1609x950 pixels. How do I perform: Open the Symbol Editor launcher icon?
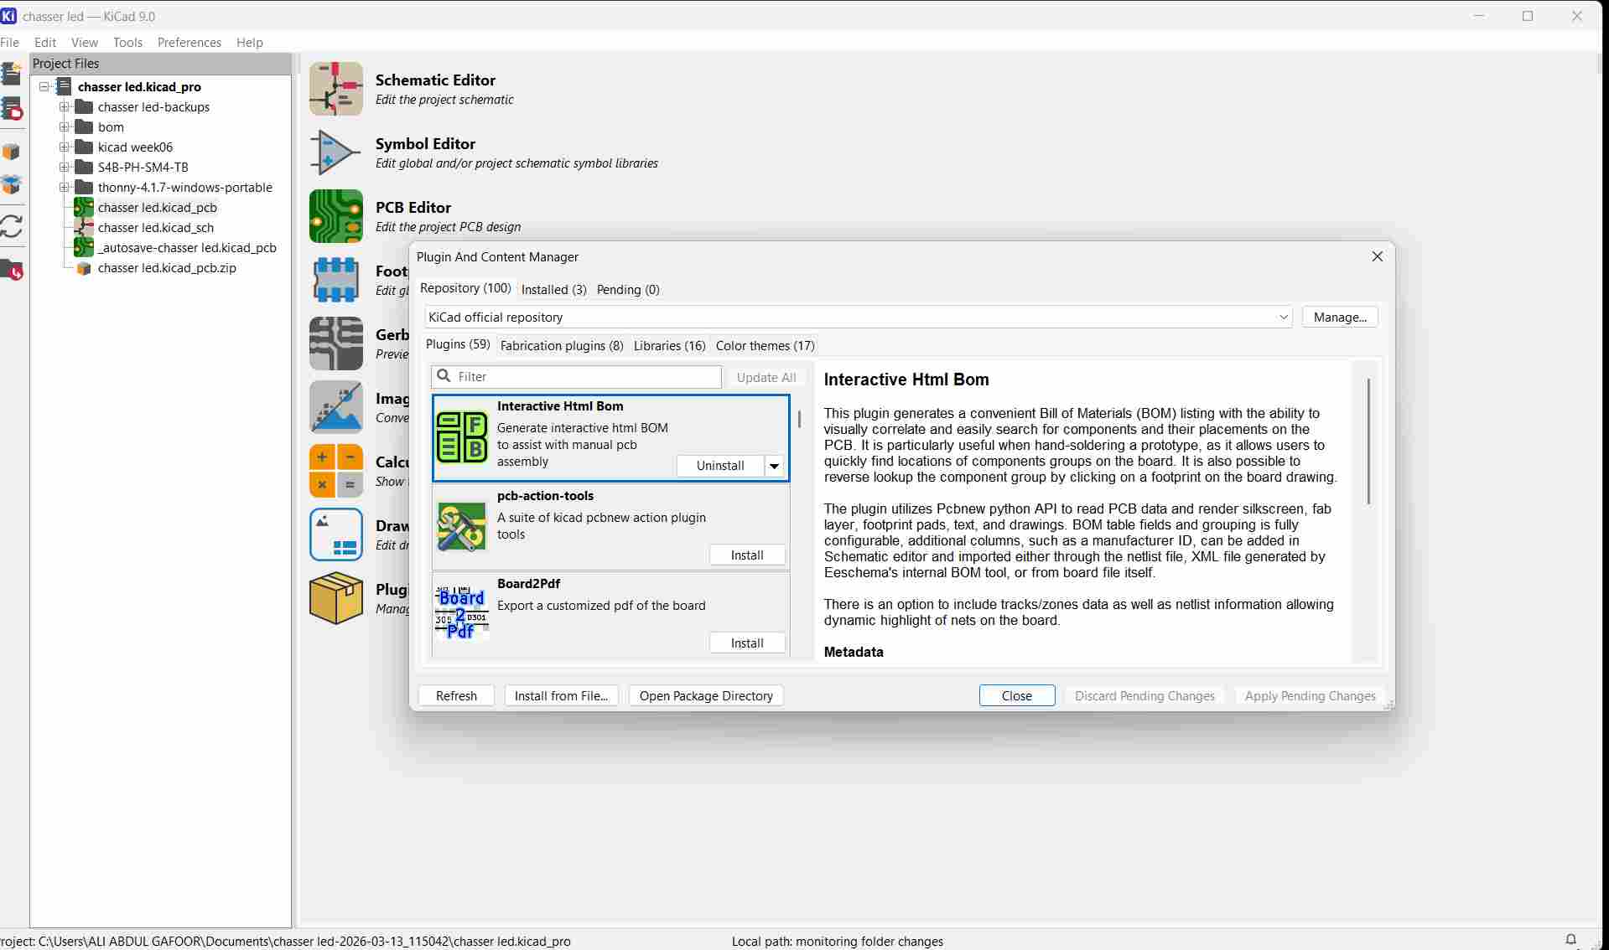pyautogui.click(x=336, y=152)
